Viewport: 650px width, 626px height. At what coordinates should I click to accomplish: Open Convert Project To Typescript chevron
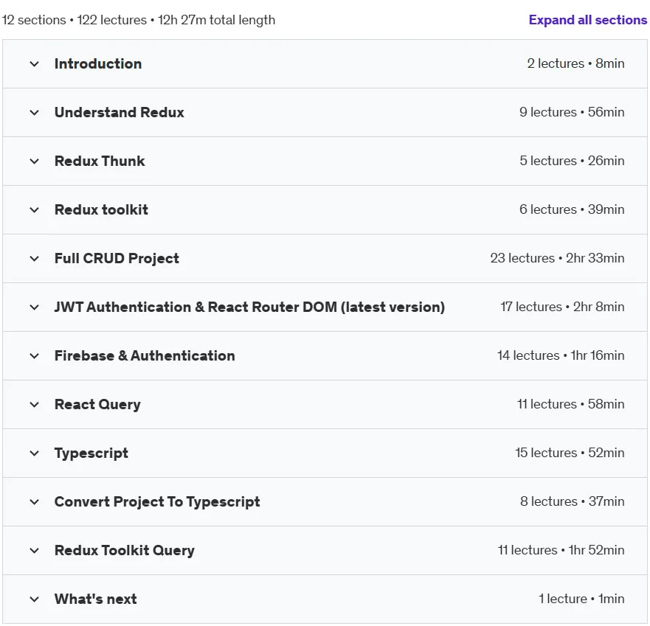35,501
